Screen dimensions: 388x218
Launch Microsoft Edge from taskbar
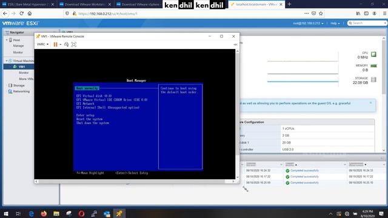coord(31,214)
